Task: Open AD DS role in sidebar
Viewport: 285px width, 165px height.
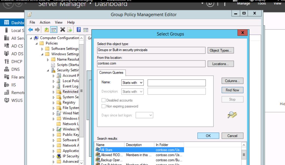Action: 14,54
